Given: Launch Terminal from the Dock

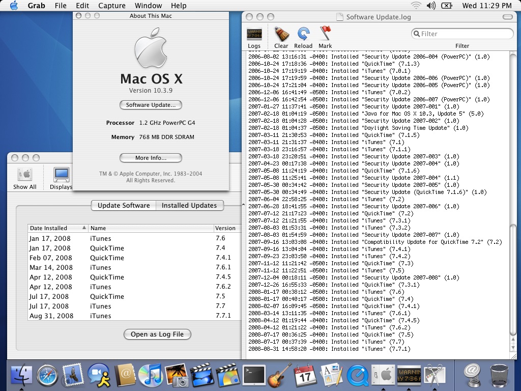Looking at the screenshot, I should (x=254, y=375).
